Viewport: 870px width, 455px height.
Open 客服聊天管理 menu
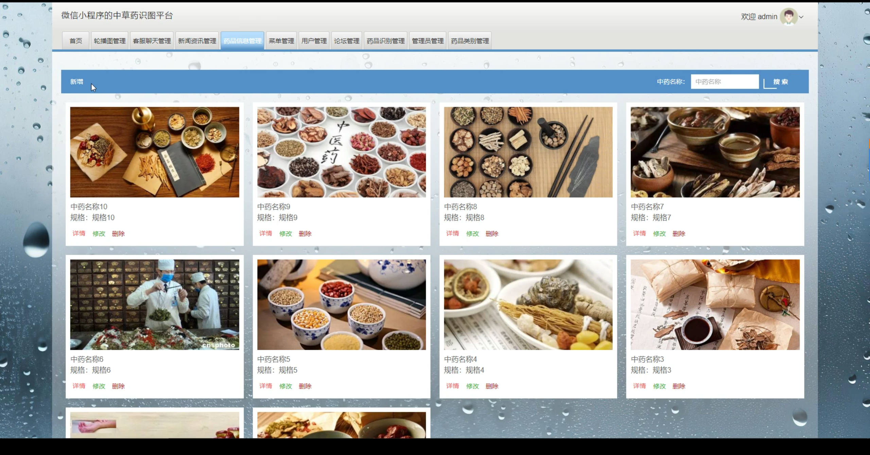[152, 41]
